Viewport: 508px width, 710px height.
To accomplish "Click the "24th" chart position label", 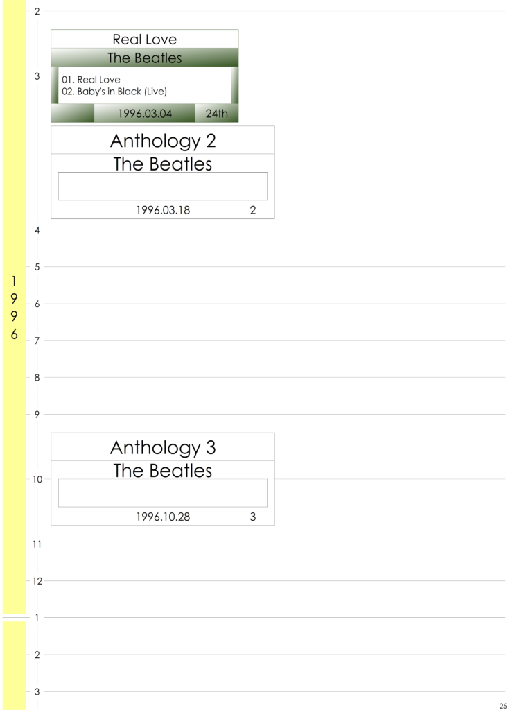I will pyautogui.click(x=216, y=114).
